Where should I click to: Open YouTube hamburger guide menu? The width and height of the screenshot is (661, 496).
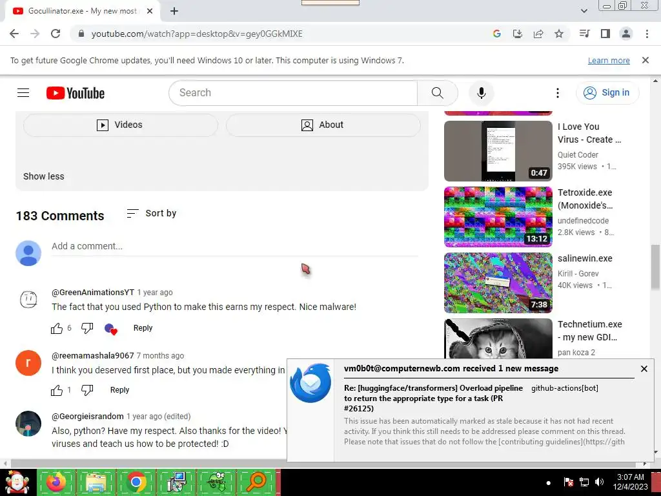pyautogui.click(x=23, y=93)
